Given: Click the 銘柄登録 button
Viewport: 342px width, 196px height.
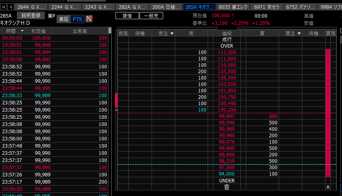Looking at the screenshot, I should click(31, 16).
